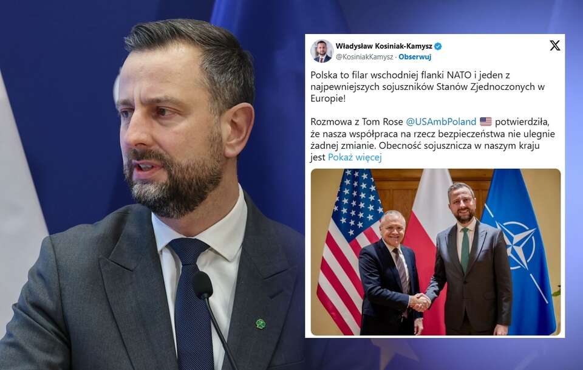The image size is (583, 370).
Task: Click the handshake in the tweet photo
Action: [420, 302]
